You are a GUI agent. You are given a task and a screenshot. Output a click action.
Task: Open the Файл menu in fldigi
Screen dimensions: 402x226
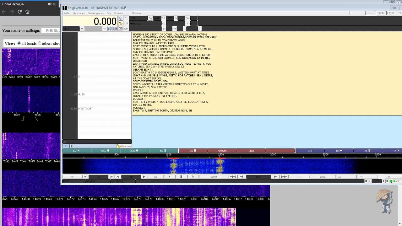pos(67,13)
